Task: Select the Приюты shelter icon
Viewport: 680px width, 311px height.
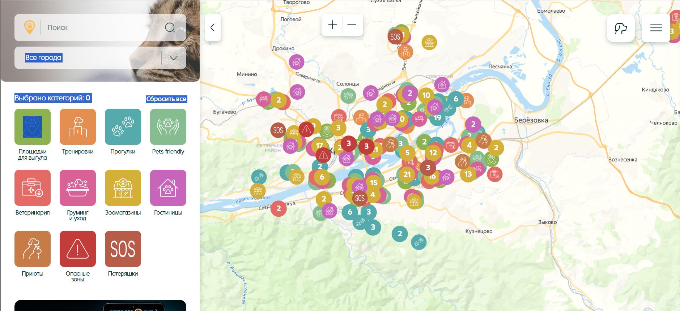Action: [x=33, y=249]
